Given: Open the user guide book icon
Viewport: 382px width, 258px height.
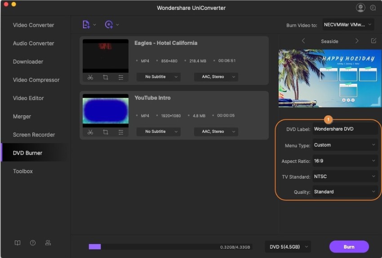Looking at the screenshot, I should coord(18,243).
